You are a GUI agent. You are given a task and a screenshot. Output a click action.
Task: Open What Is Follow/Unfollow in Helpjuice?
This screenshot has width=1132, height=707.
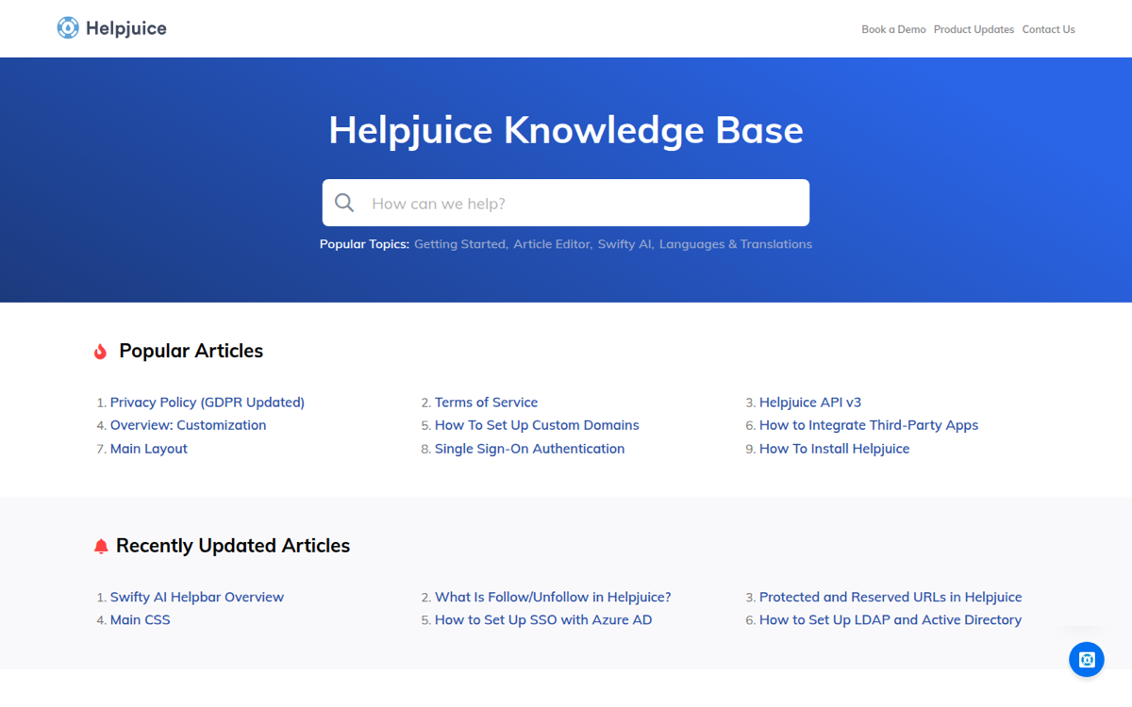tap(553, 597)
